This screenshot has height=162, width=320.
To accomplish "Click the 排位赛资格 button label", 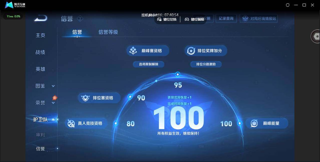I will [x=103, y=98].
